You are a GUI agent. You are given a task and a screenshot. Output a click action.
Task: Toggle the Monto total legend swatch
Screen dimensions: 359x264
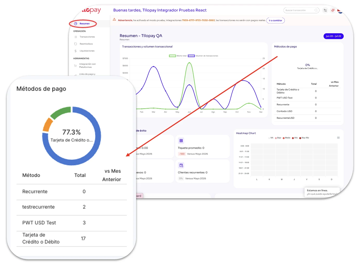click(172, 56)
